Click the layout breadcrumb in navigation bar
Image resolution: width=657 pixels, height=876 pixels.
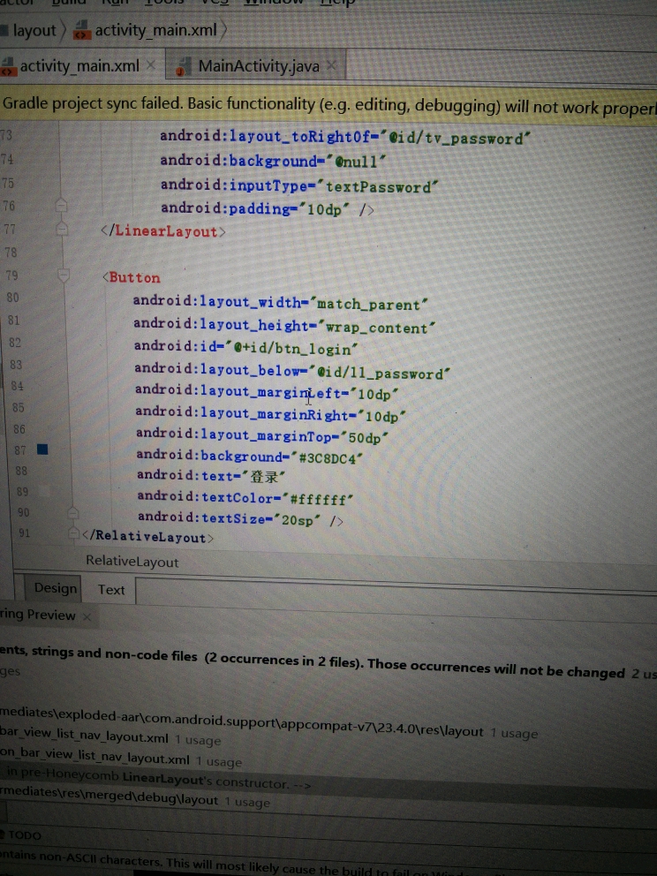(x=34, y=30)
